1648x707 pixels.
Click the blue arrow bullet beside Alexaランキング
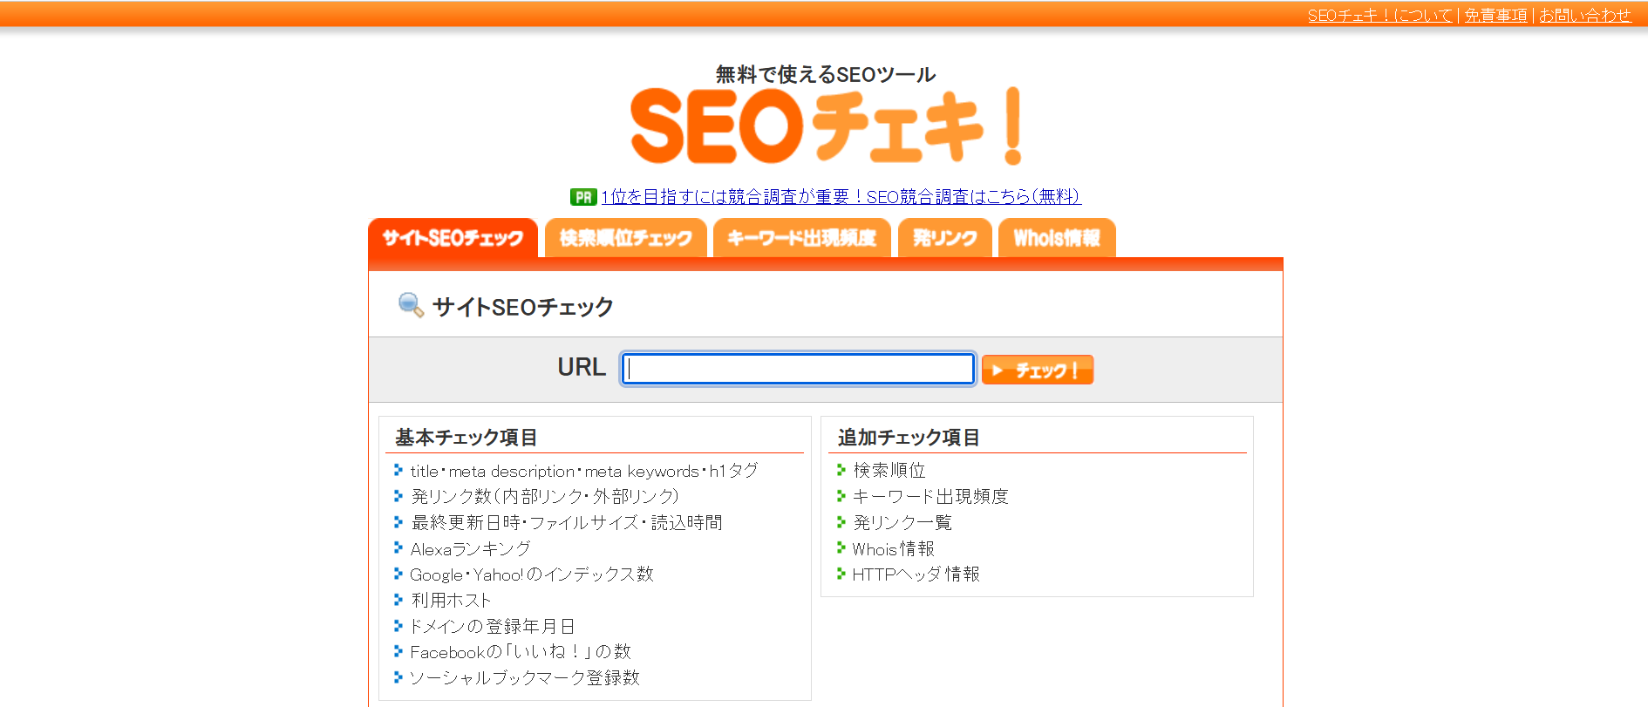point(398,547)
